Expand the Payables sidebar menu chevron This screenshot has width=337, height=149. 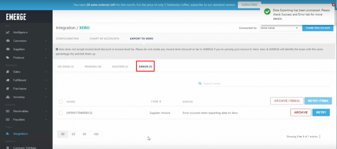click(x=46, y=119)
